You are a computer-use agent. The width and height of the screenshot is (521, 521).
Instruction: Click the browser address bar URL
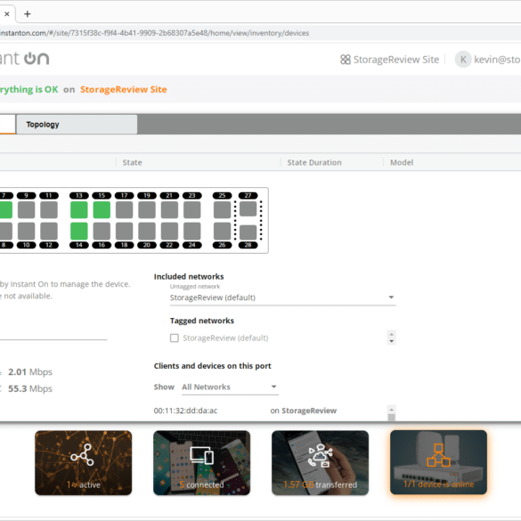point(154,33)
